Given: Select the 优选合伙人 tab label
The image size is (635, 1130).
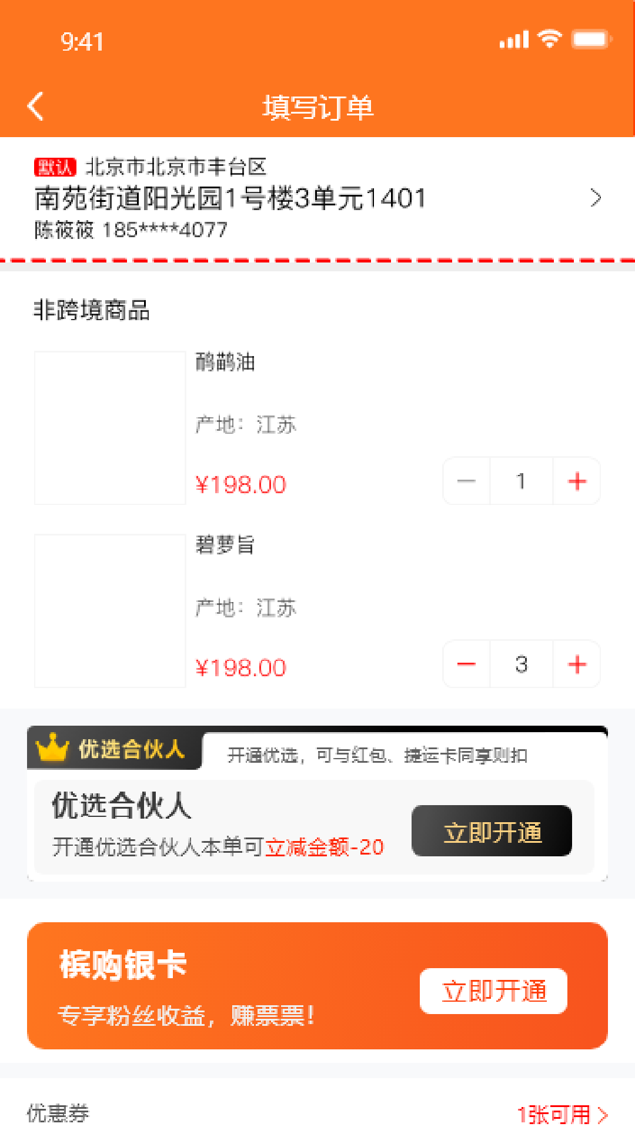Looking at the screenshot, I should pos(131,749).
